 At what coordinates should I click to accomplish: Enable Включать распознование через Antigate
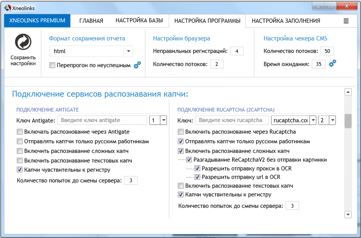click(19, 132)
